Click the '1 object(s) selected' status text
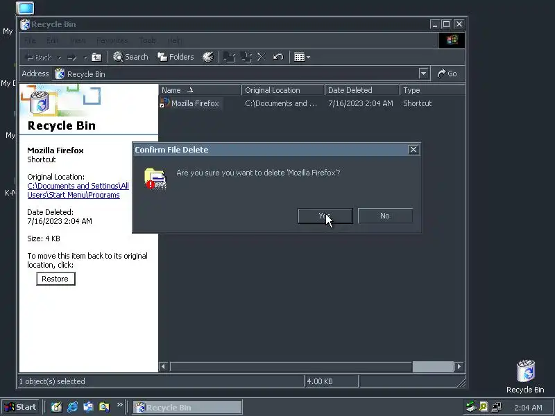Screen dimensions: 555x416 pyautogui.click(x=52, y=381)
